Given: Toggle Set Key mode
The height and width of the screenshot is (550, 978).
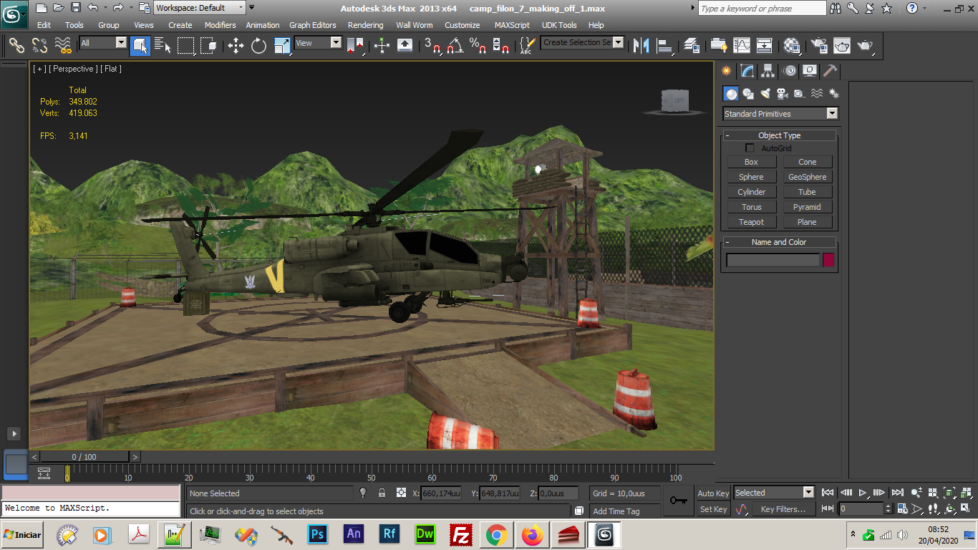Looking at the screenshot, I should [x=713, y=509].
